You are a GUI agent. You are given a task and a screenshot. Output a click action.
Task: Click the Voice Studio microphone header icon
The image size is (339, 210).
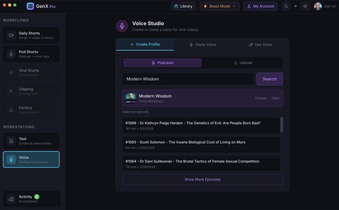122,26
